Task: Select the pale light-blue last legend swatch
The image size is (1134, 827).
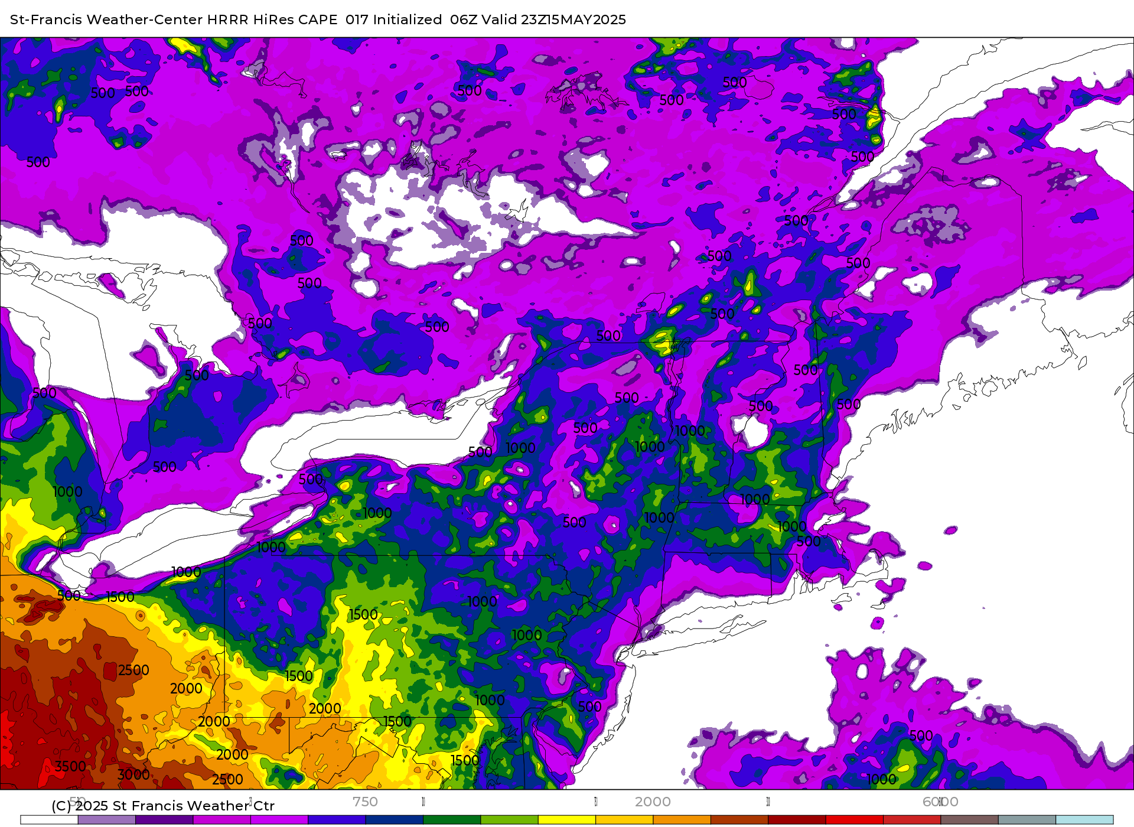Action: coord(1084,820)
